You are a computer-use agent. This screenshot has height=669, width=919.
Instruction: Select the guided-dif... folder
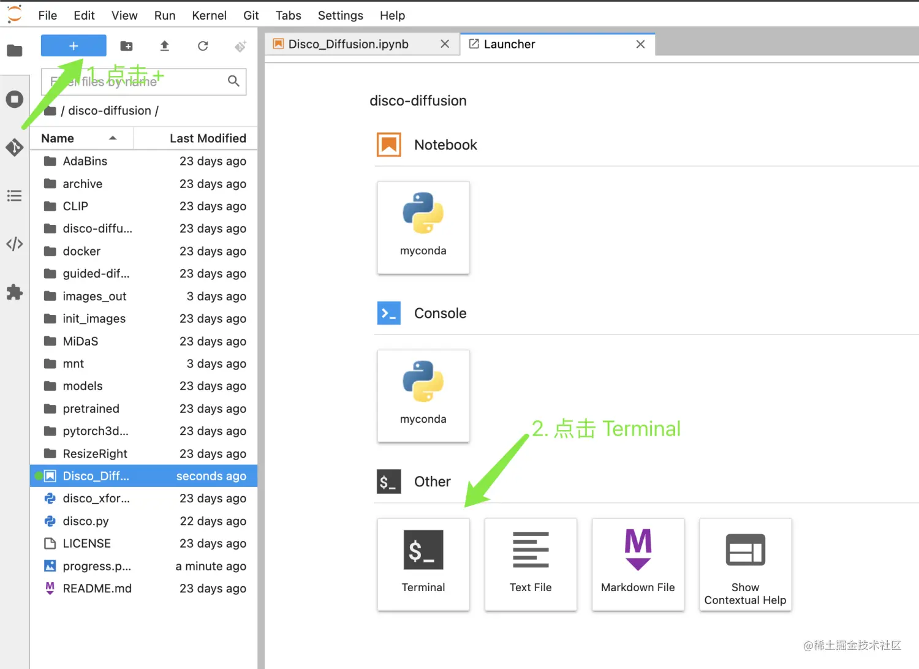pos(143,274)
